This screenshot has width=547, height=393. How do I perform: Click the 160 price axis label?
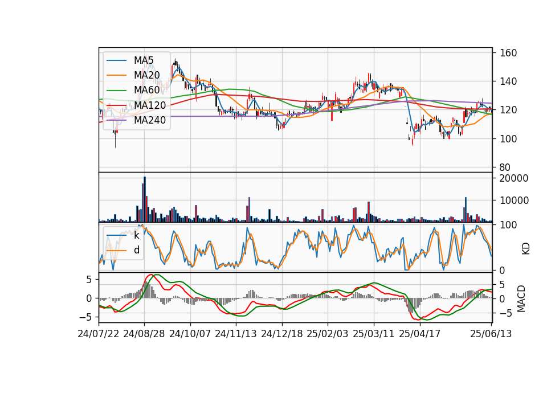508,53
